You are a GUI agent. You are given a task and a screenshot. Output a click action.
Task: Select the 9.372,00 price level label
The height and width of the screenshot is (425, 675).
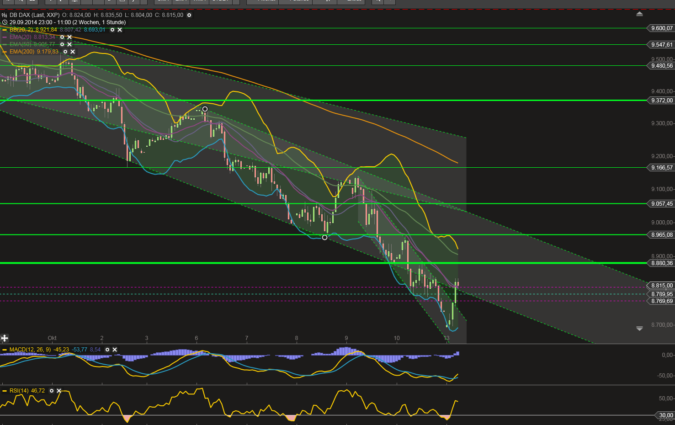661,101
